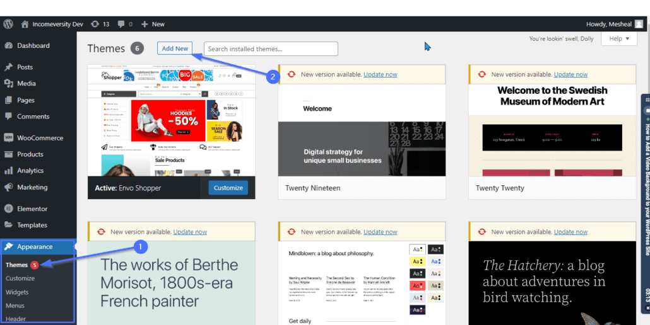Click the Comments speech bubble sidebar icon

coord(9,117)
